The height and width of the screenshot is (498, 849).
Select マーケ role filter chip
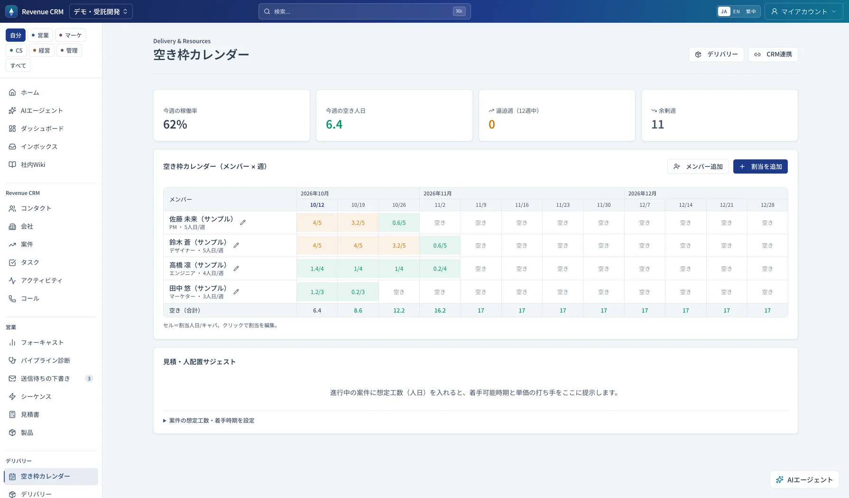[71, 35]
